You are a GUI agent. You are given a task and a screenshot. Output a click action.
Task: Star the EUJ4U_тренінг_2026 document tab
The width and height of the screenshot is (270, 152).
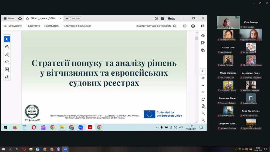tap(27, 18)
